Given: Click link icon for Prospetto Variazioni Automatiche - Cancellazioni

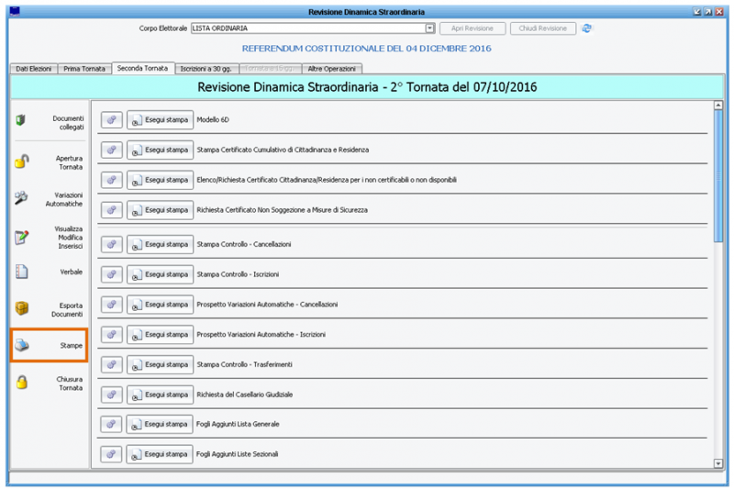Looking at the screenshot, I should [111, 305].
